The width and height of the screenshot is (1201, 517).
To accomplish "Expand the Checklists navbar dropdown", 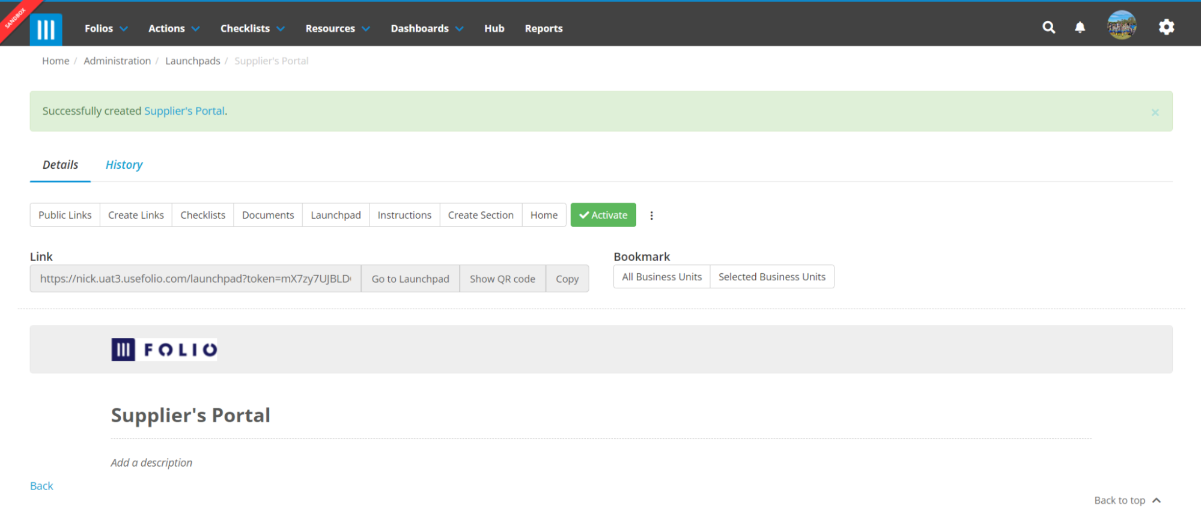I will click(252, 28).
